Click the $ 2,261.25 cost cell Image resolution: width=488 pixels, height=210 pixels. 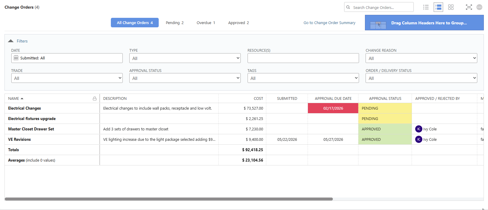(x=254, y=119)
